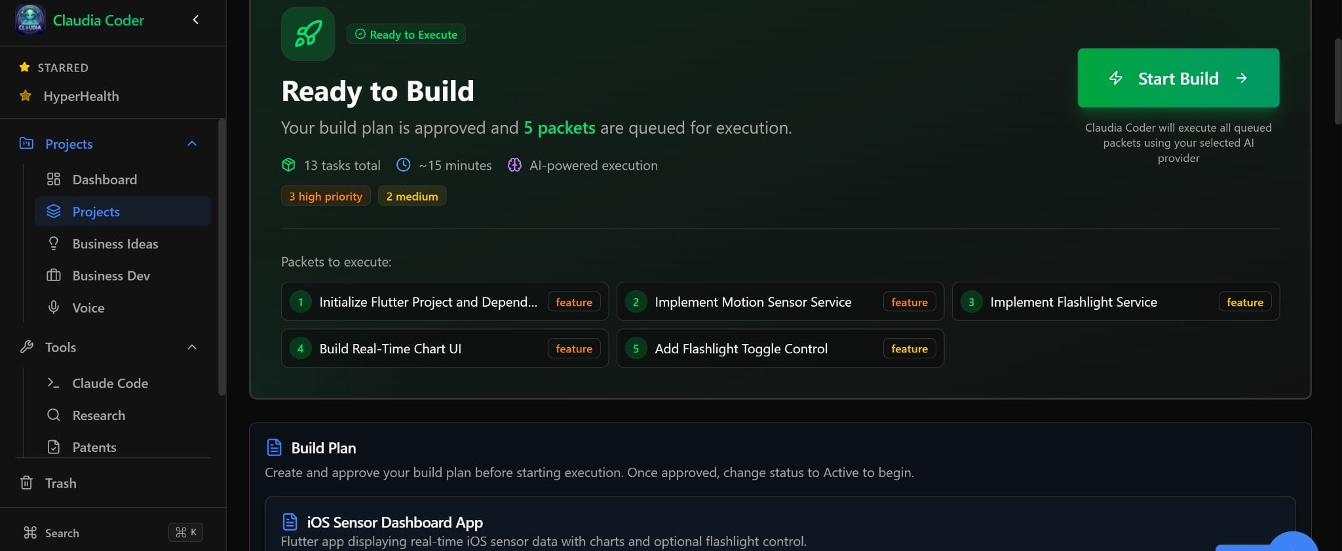Click the Dashboard grid icon in sidebar
This screenshot has height=551, width=1342.
pos(54,179)
